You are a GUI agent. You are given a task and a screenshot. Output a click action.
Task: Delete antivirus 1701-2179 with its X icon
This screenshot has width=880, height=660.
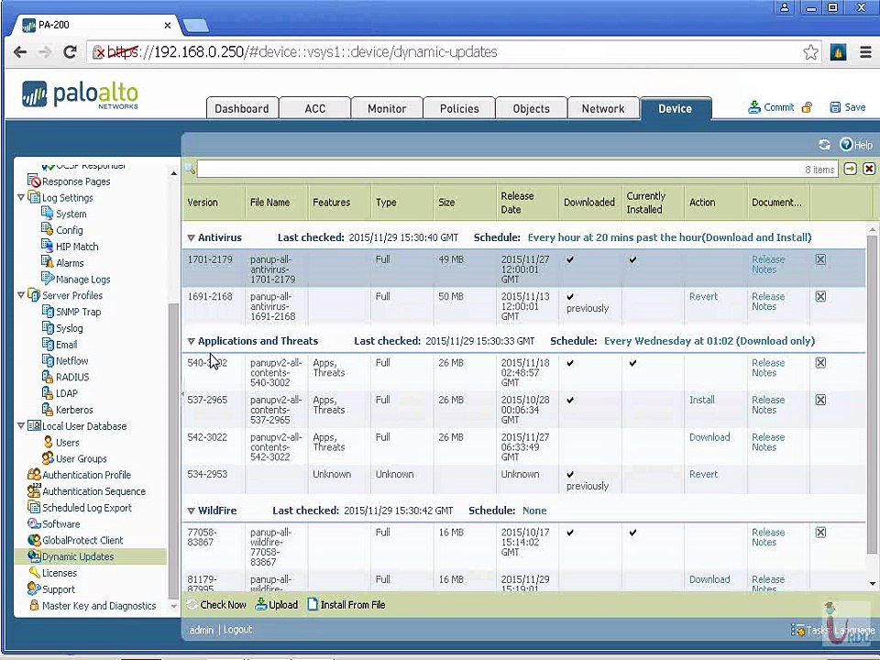(x=820, y=259)
